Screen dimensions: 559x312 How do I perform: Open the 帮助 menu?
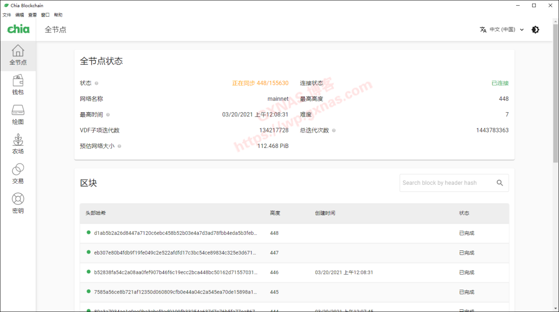[58, 15]
